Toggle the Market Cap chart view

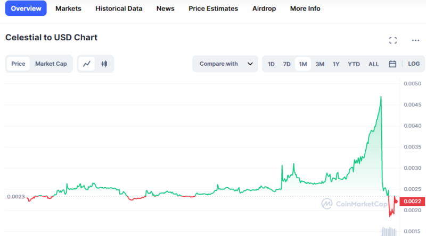[51, 64]
